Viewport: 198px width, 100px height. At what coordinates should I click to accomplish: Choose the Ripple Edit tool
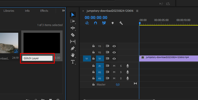tap(73, 28)
